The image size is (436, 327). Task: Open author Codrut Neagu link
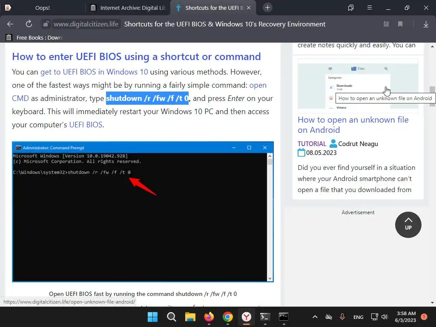pyautogui.click(x=358, y=144)
